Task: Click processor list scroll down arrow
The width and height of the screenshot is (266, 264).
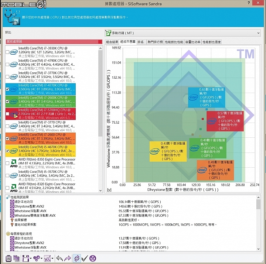Action: [100, 191]
